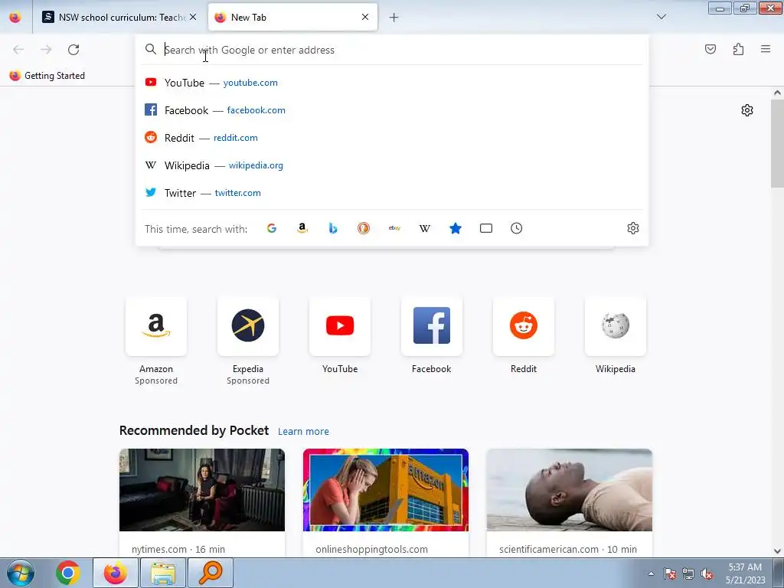Open the Getting Started bookmark
The width and height of the screenshot is (784, 588).
(x=47, y=76)
